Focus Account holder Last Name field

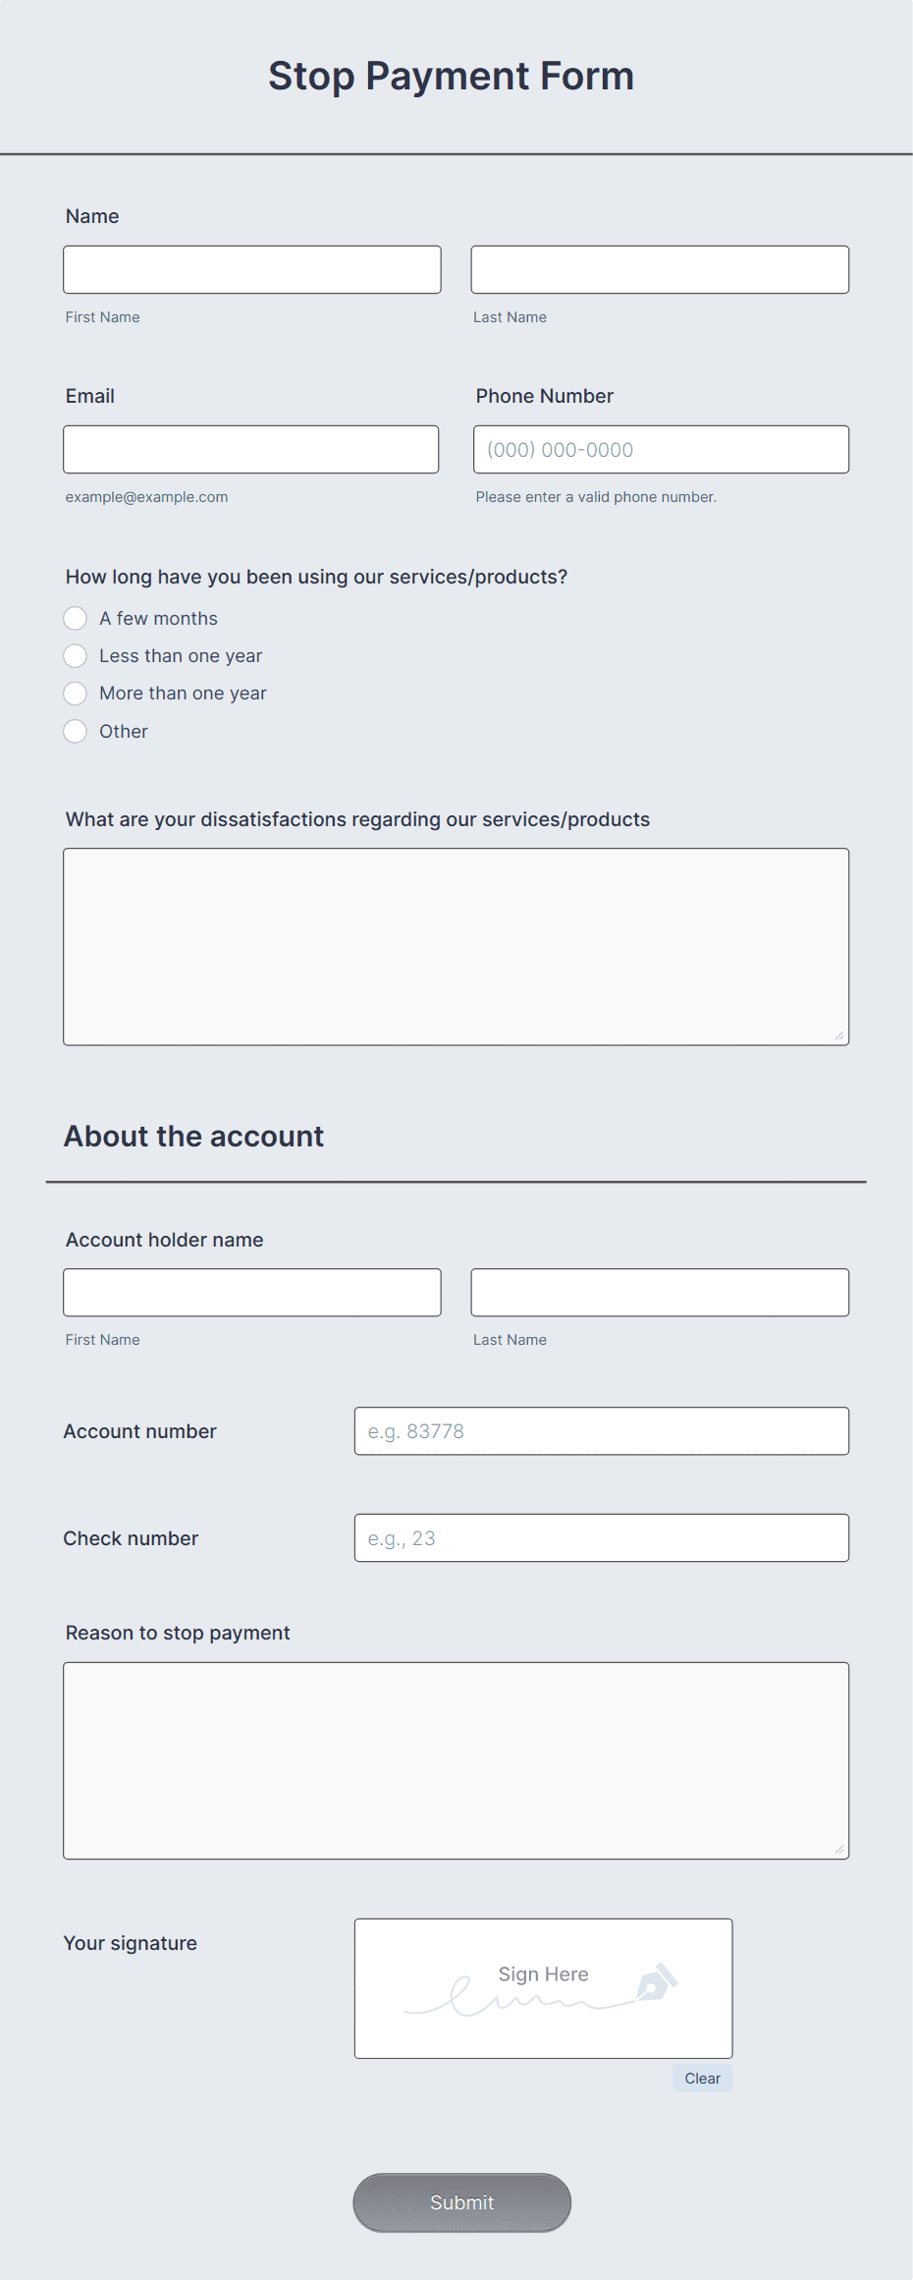click(x=660, y=1292)
